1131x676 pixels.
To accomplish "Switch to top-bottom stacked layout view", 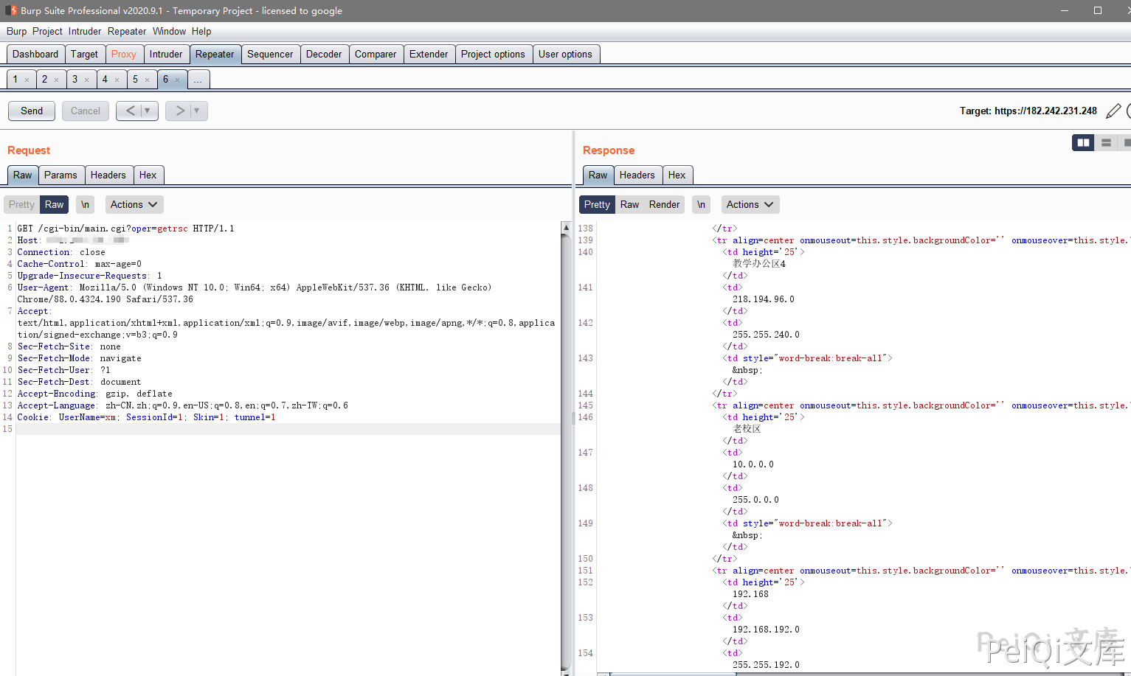I will tap(1106, 143).
